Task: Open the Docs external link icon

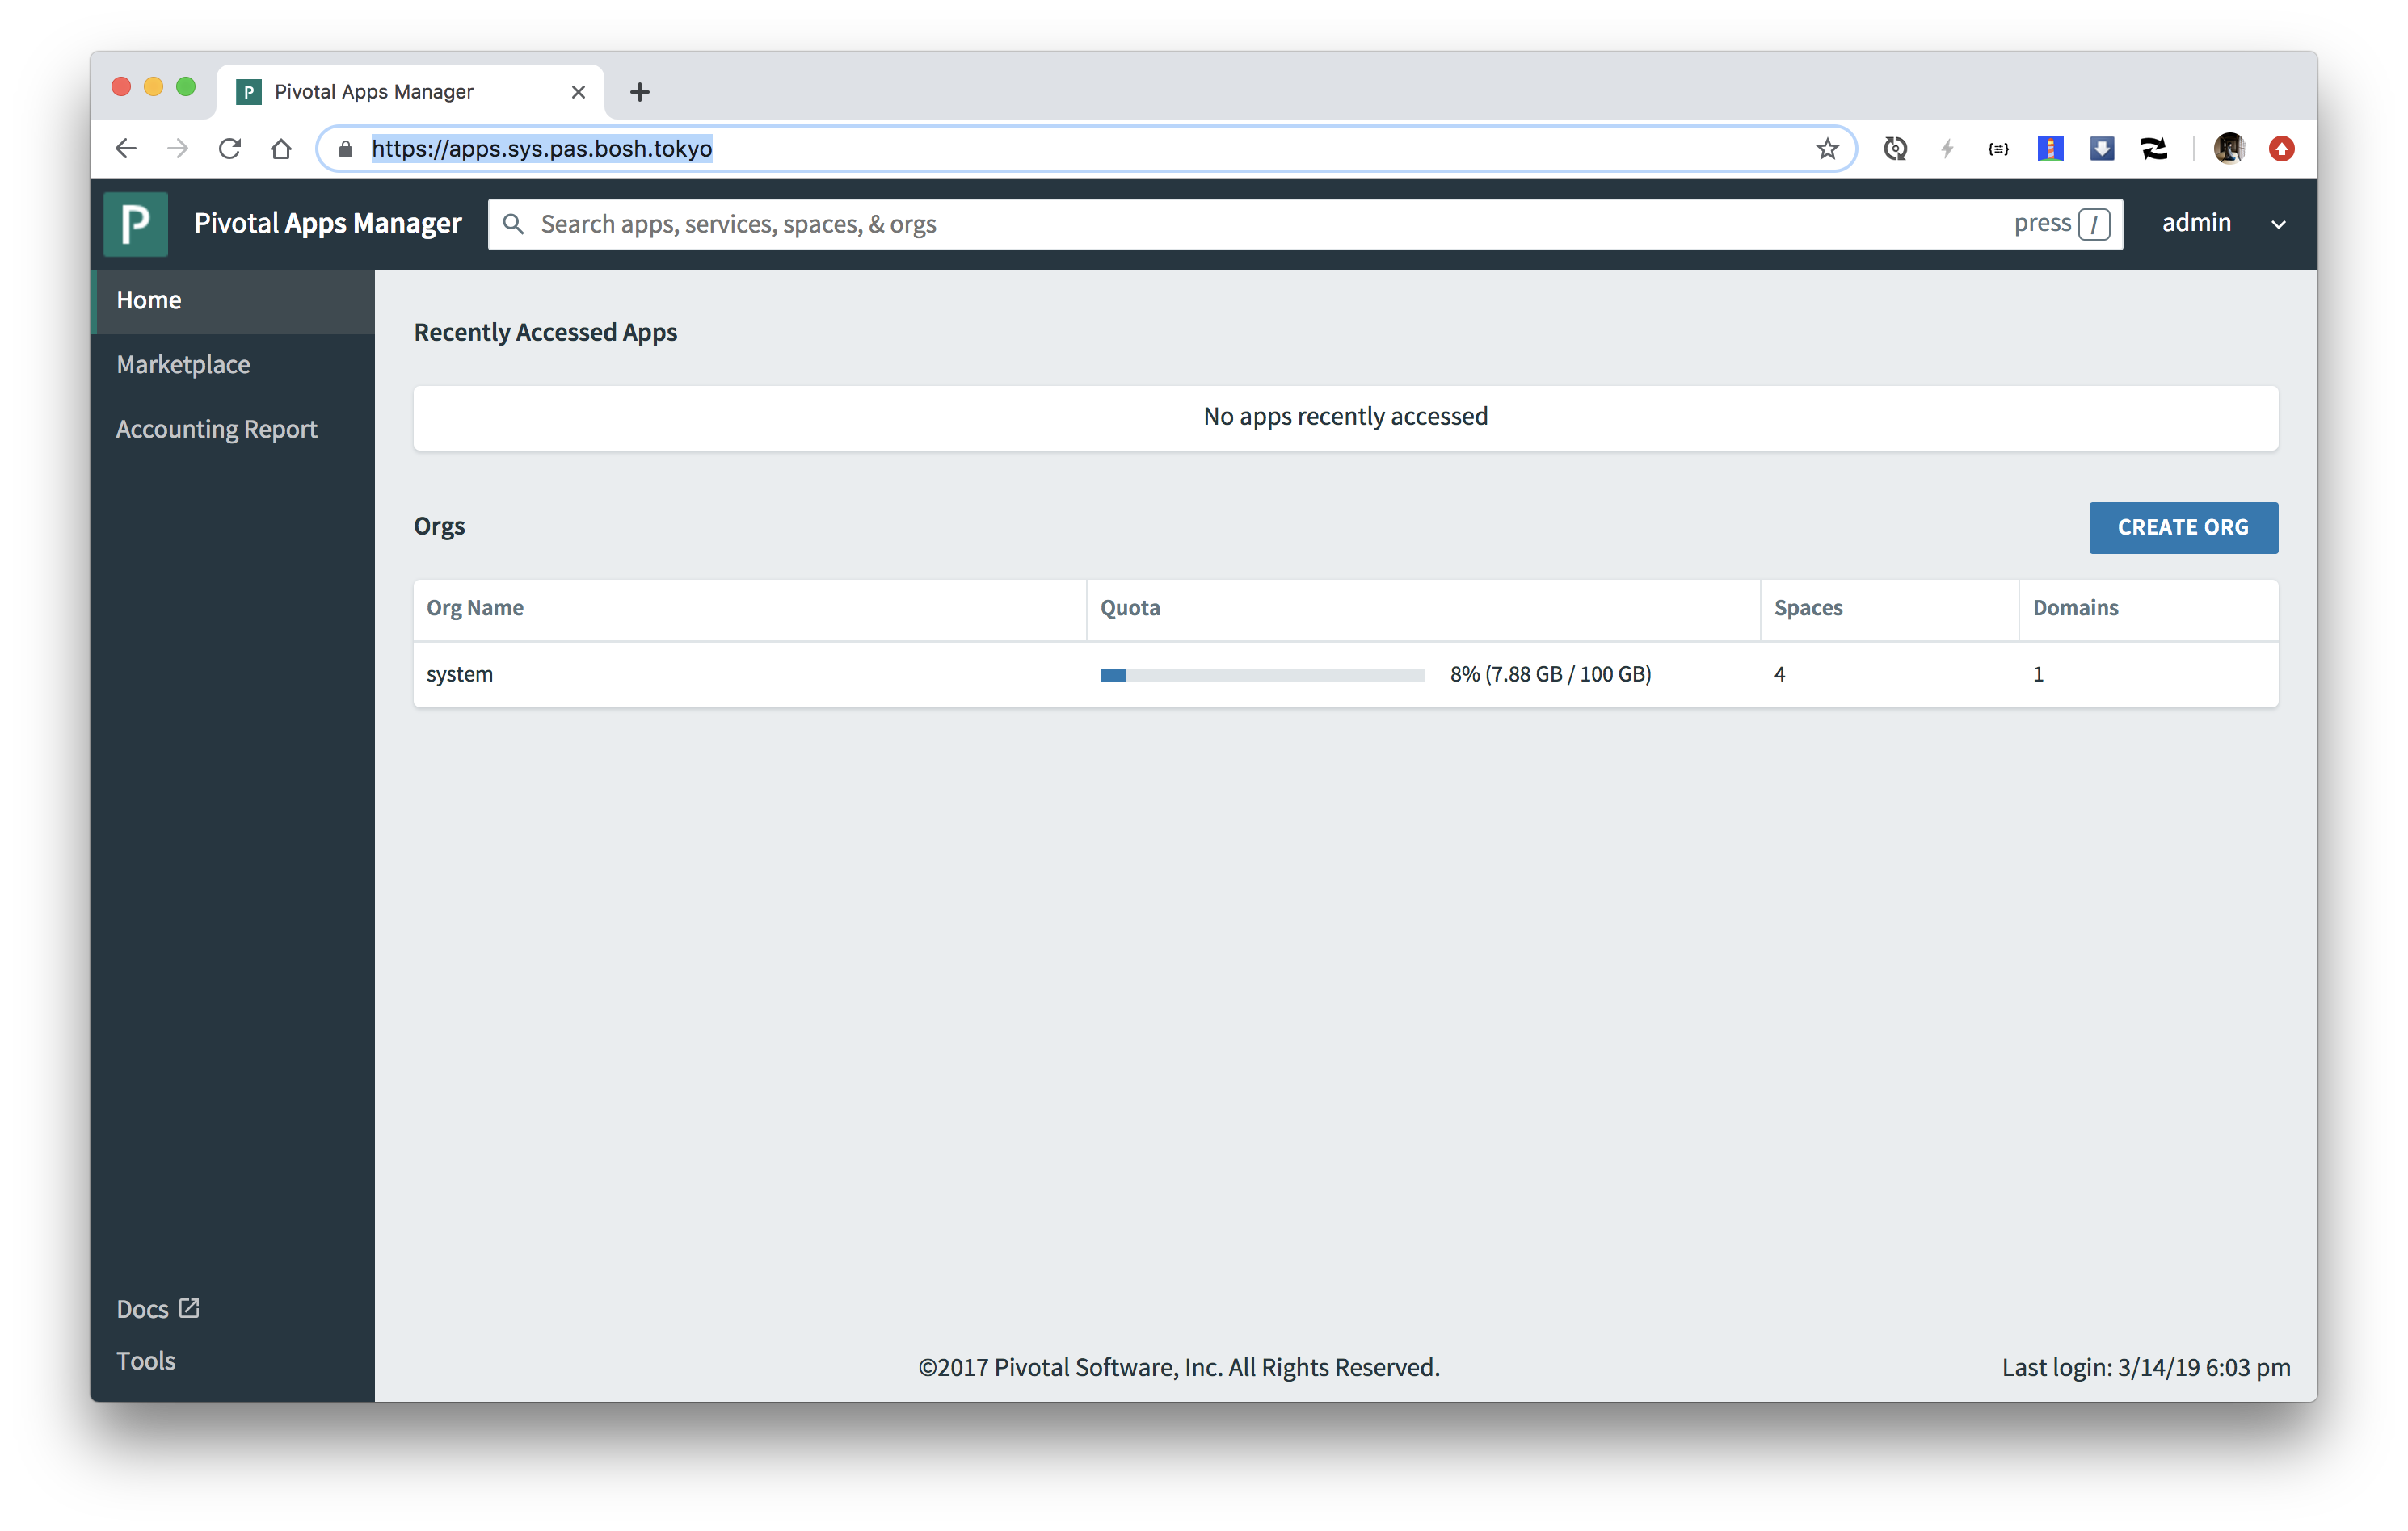Action: coord(189,1308)
